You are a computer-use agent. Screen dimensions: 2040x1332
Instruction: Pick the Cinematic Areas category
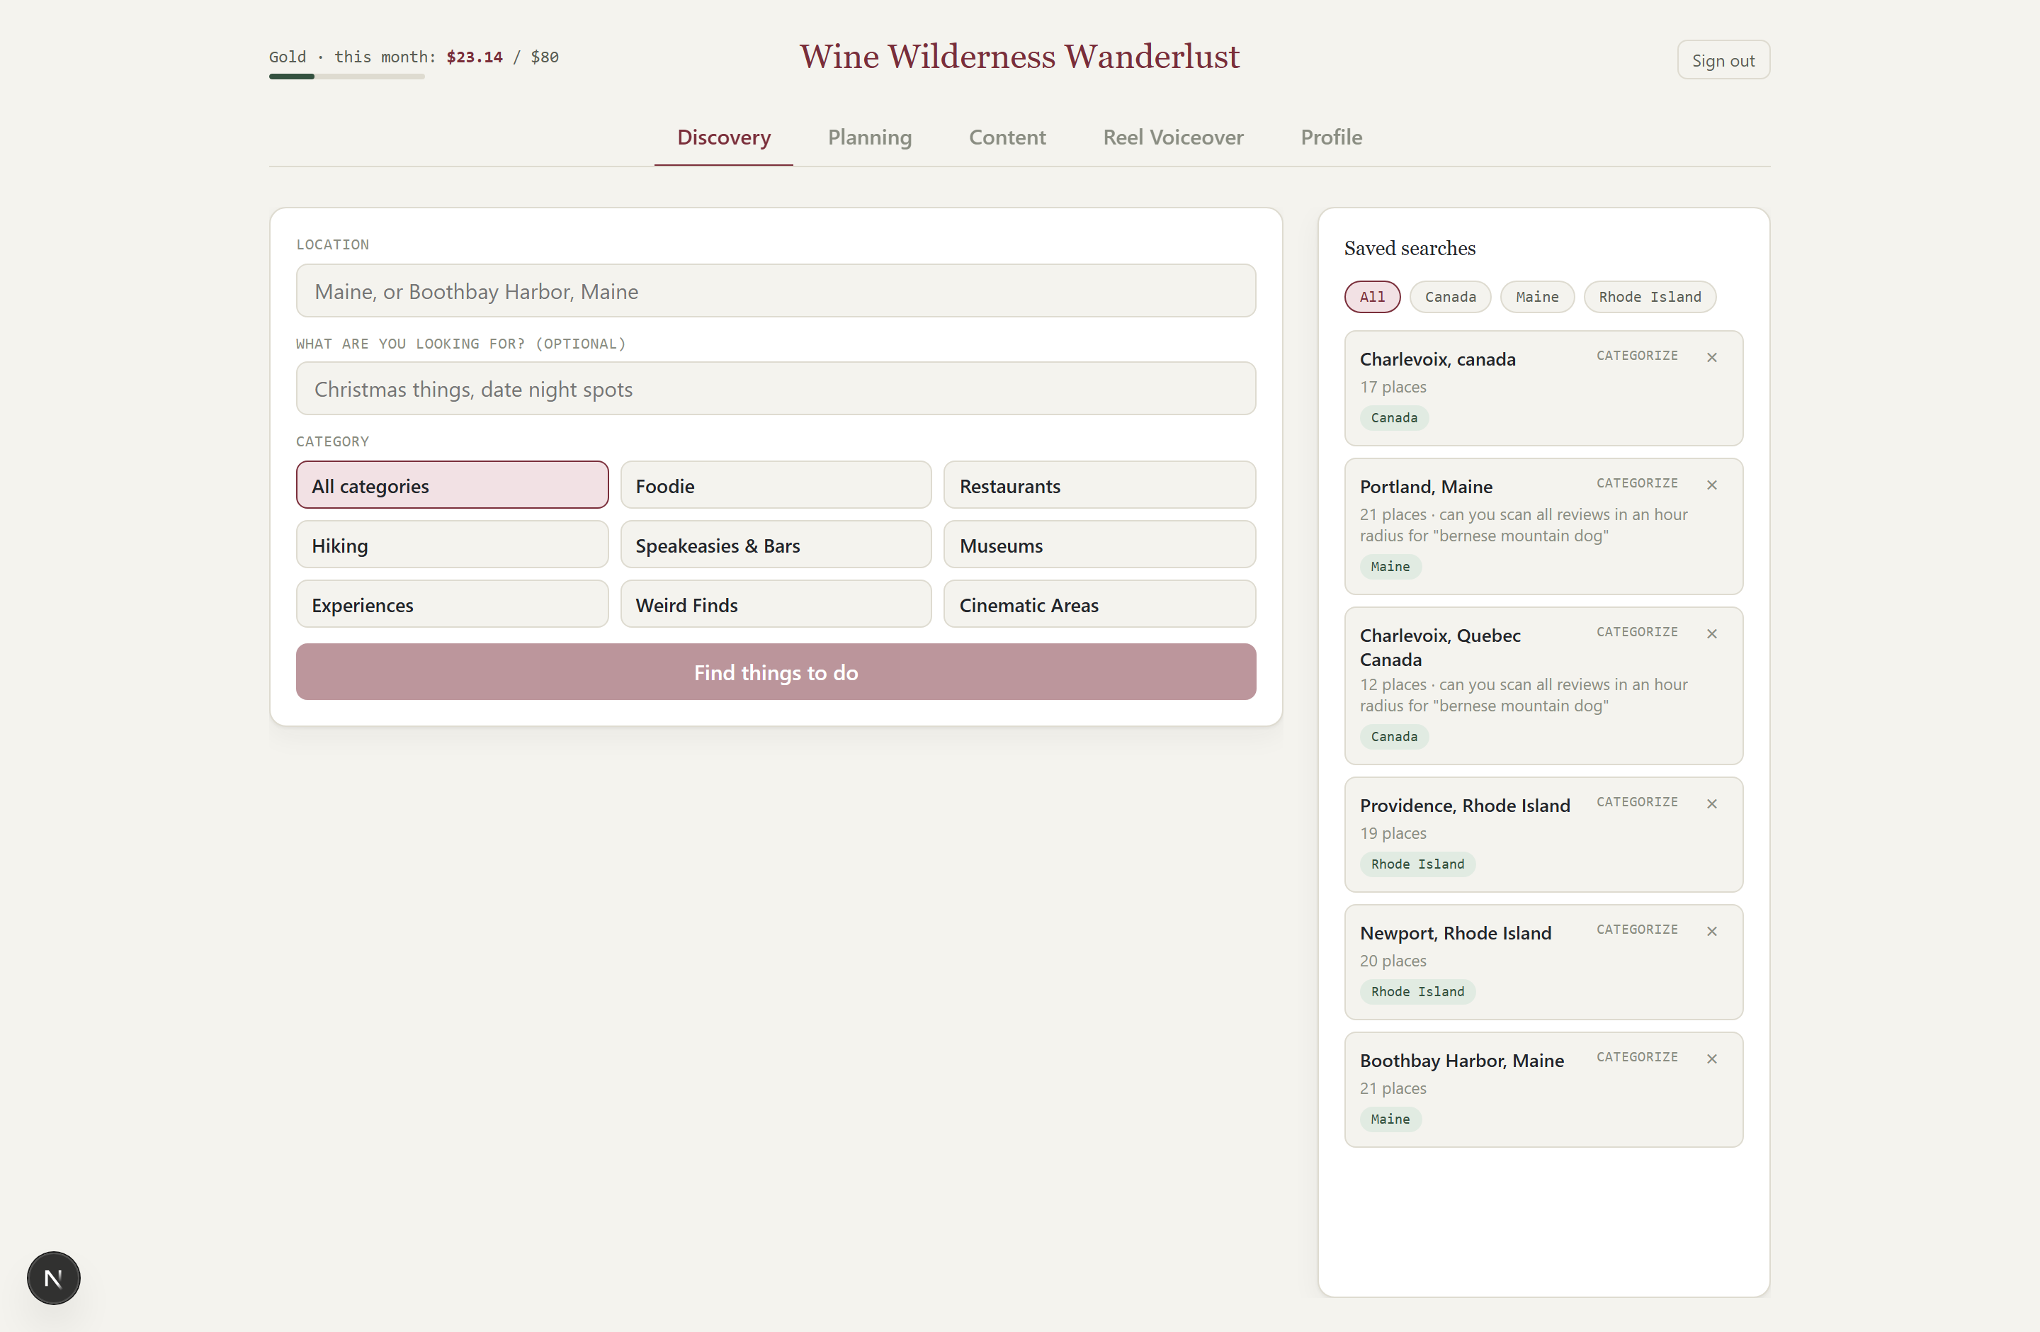coord(1100,604)
